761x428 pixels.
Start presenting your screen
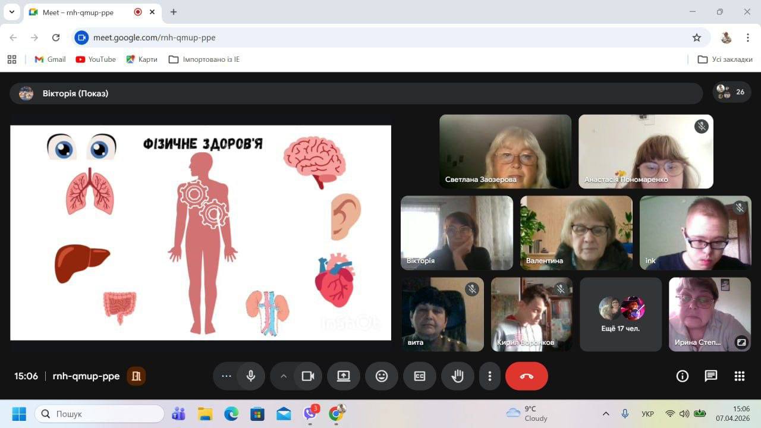344,376
